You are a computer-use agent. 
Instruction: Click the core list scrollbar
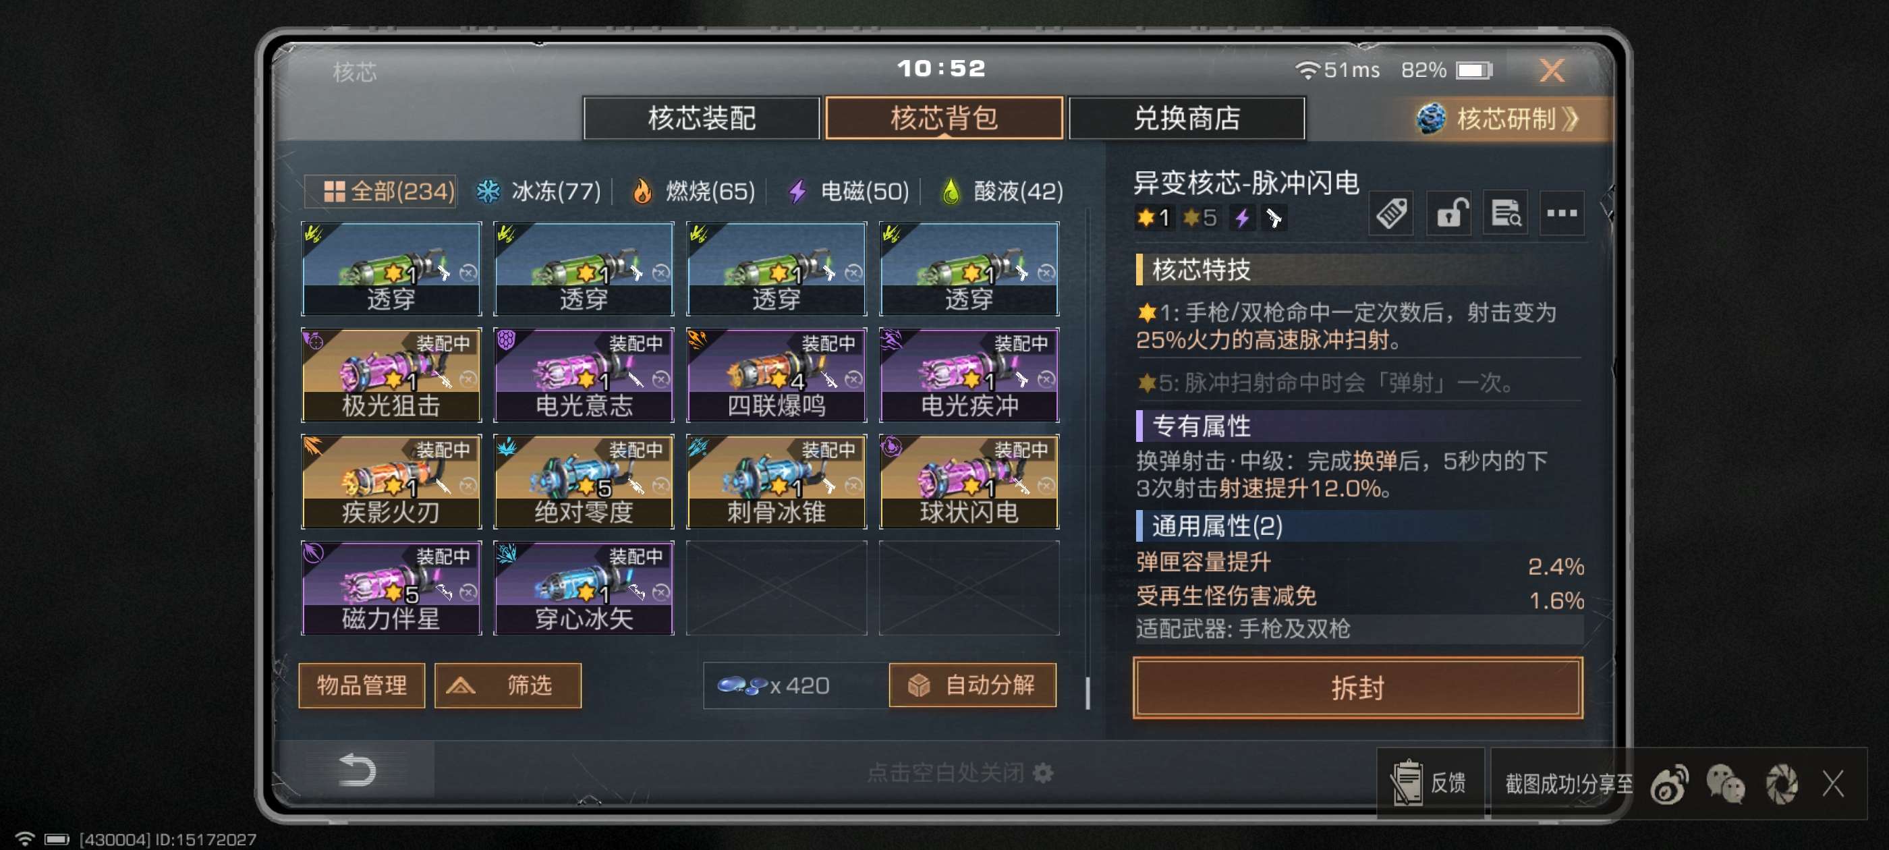[x=1088, y=693]
